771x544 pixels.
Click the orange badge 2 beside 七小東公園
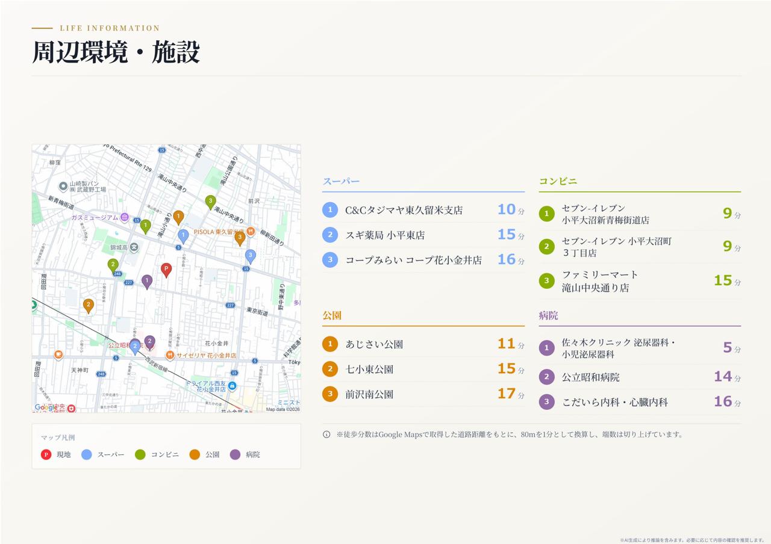330,369
